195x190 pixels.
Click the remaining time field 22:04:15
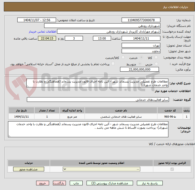point(47,38)
